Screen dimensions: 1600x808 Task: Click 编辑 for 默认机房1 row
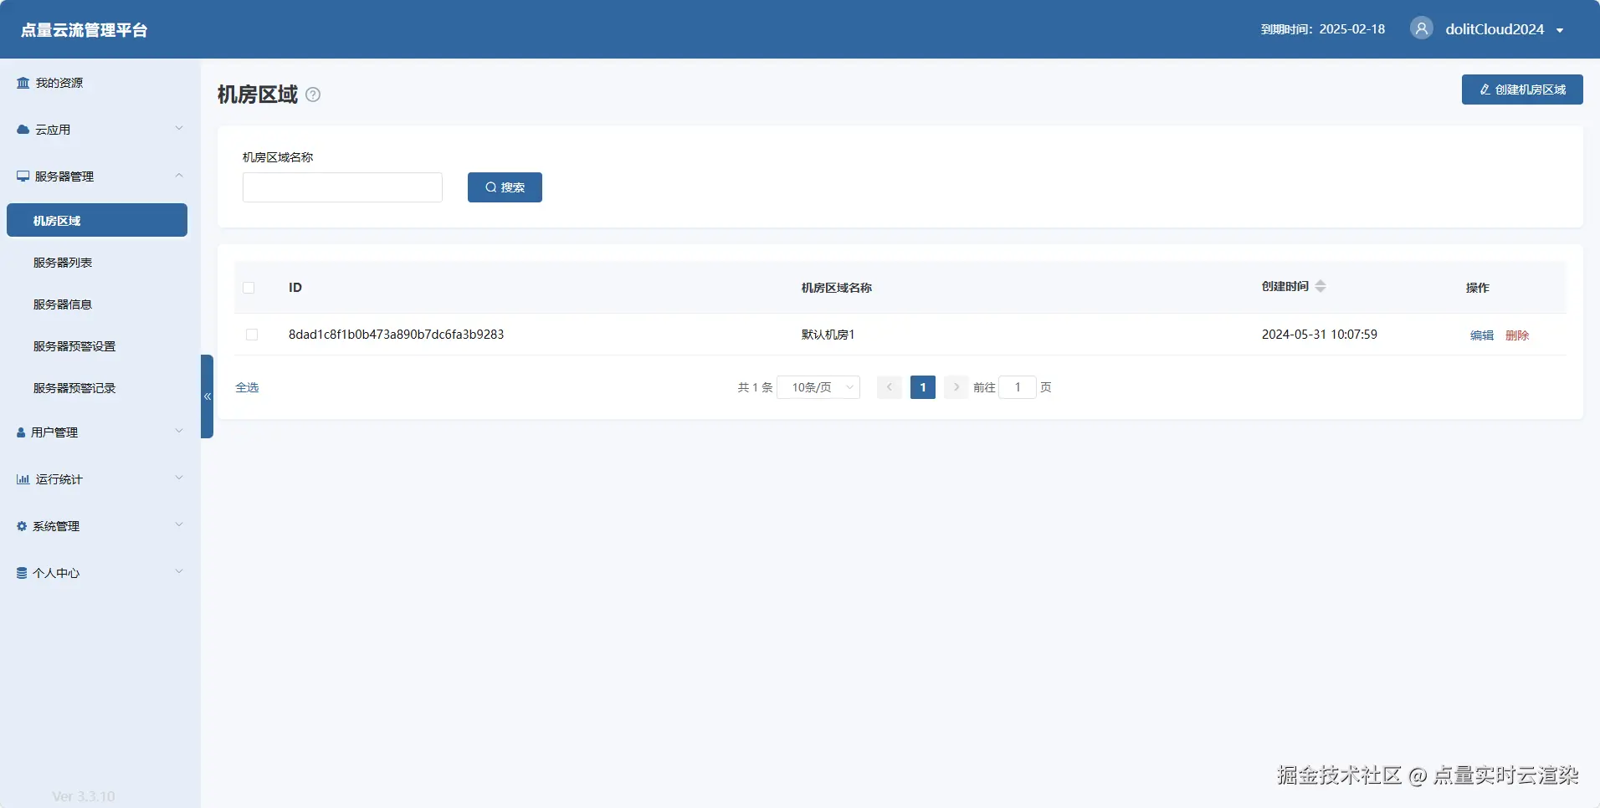(1482, 335)
